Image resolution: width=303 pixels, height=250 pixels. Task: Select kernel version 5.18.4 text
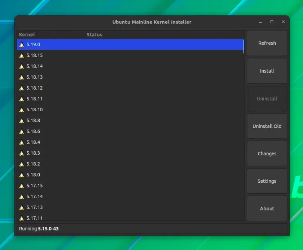pos(33,142)
